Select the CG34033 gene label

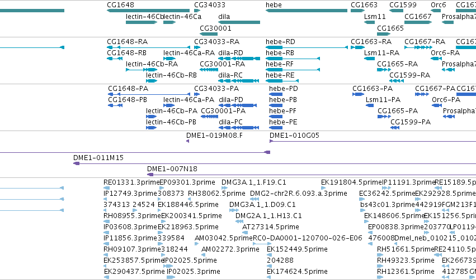209,5
